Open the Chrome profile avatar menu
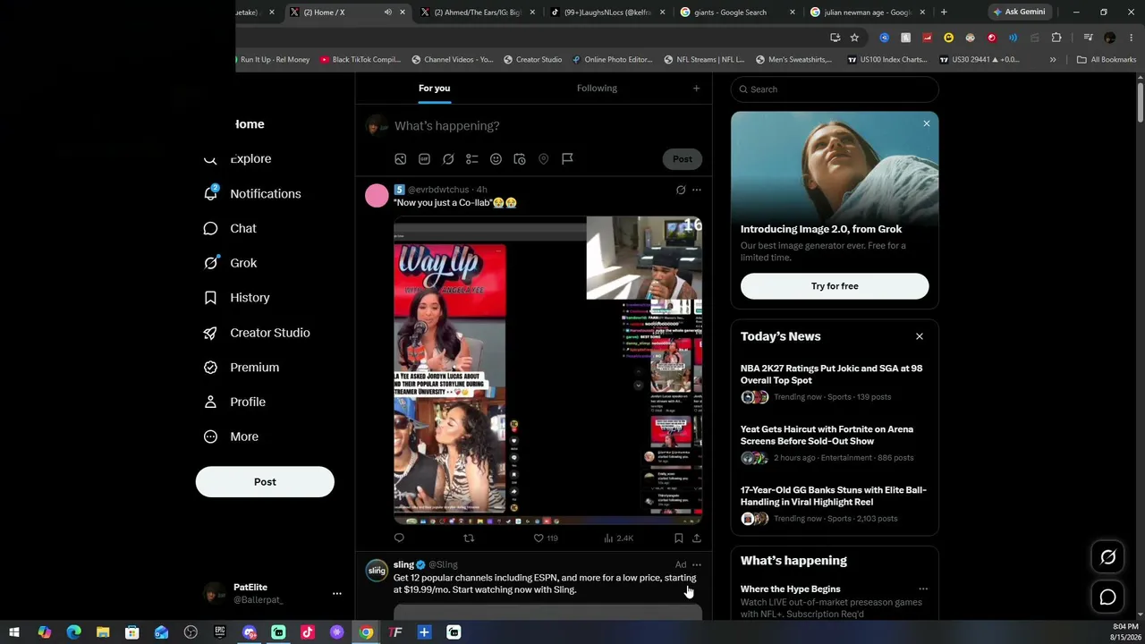 tap(1110, 38)
